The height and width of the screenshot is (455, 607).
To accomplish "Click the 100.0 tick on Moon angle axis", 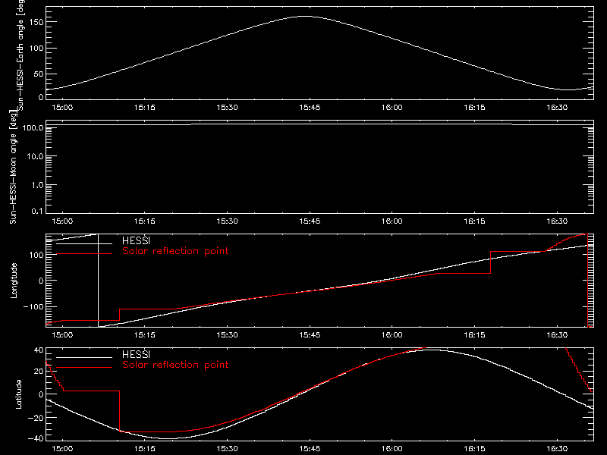I will [x=33, y=127].
